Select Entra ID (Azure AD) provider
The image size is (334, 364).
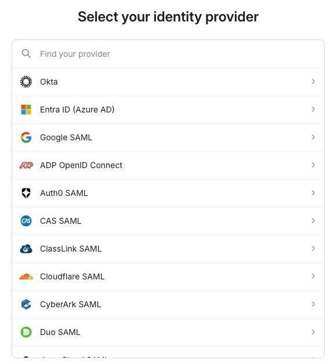[168, 110]
